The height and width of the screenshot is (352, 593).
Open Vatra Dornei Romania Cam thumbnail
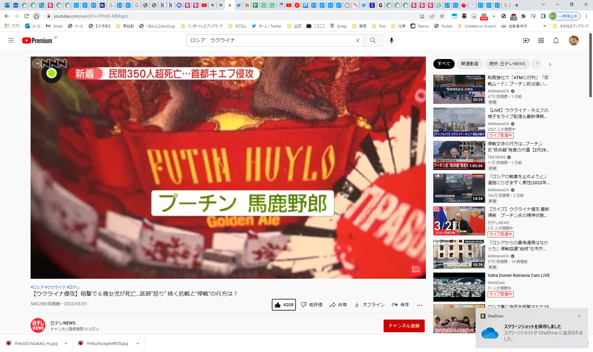pyautogui.click(x=459, y=287)
